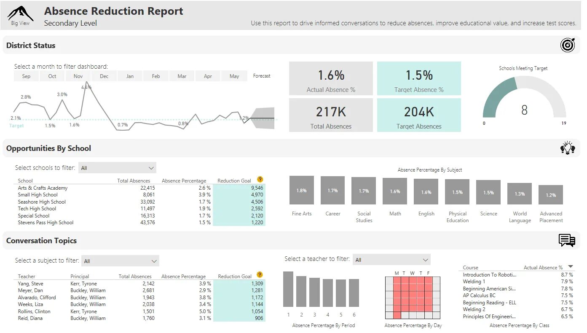This screenshot has width=587, height=333.
Task: Select the Seashore High School row
Action: [x=141, y=202]
